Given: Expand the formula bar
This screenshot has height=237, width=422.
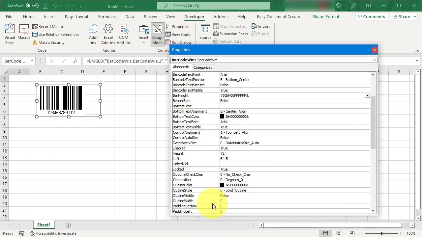Looking at the screenshot, I should click(x=418, y=61).
